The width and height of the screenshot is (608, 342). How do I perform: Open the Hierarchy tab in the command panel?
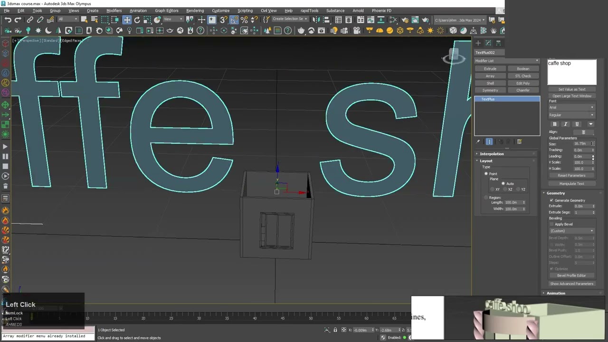[498, 43]
